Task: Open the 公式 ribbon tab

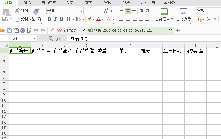Action: coord(70,2)
